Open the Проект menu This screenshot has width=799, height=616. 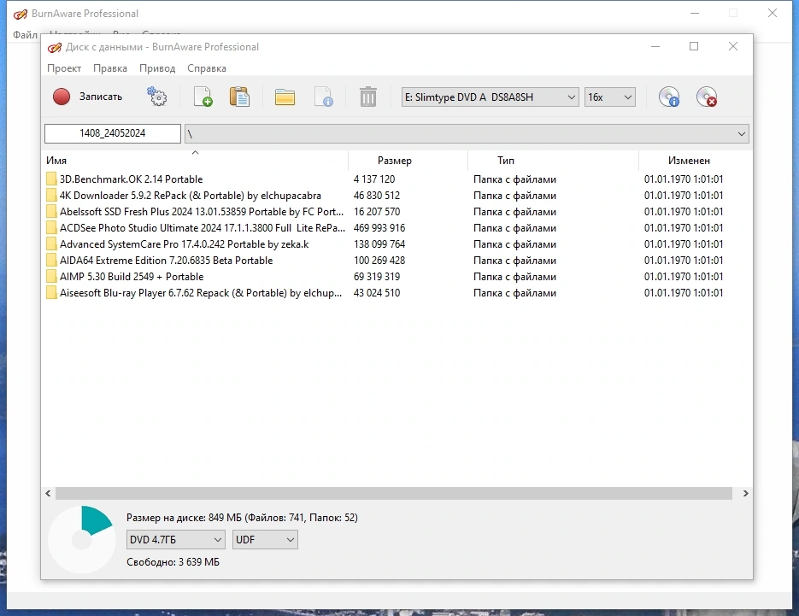(64, 68)
